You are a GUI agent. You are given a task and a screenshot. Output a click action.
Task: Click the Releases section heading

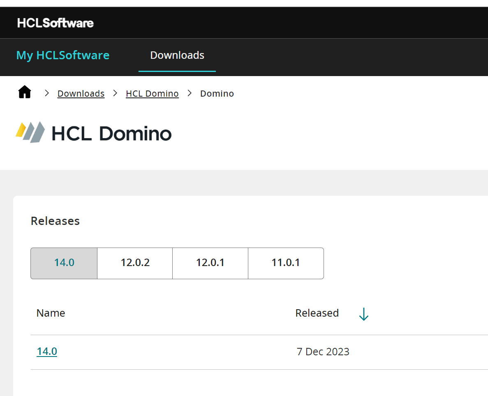[x=55, y=221]
